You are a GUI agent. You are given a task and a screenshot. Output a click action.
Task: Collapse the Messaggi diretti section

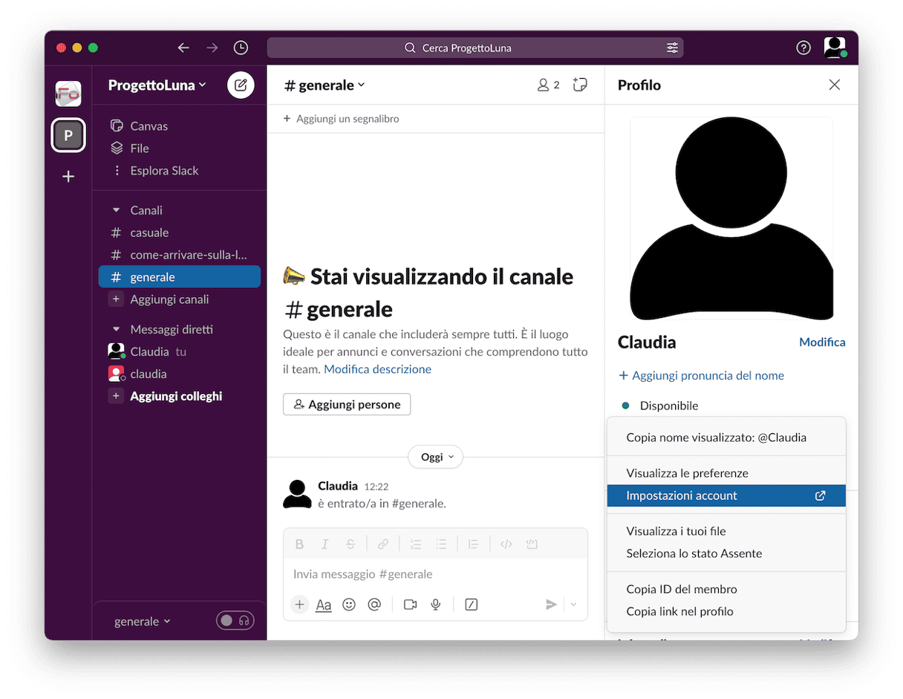116,329
